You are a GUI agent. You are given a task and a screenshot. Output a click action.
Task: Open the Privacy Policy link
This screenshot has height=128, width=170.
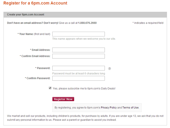(x=109, y=107)
